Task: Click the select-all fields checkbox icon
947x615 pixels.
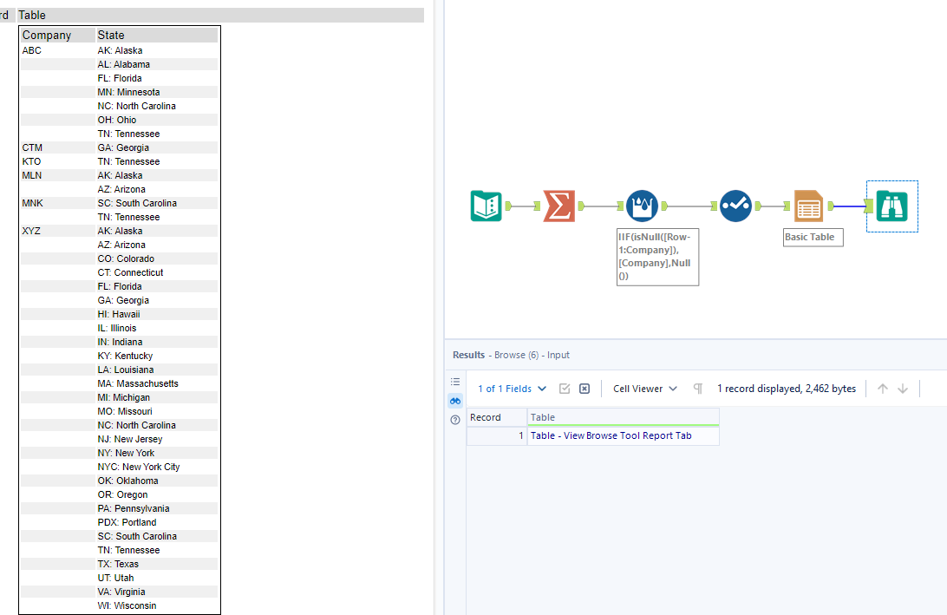Action: tap(565, 388)
